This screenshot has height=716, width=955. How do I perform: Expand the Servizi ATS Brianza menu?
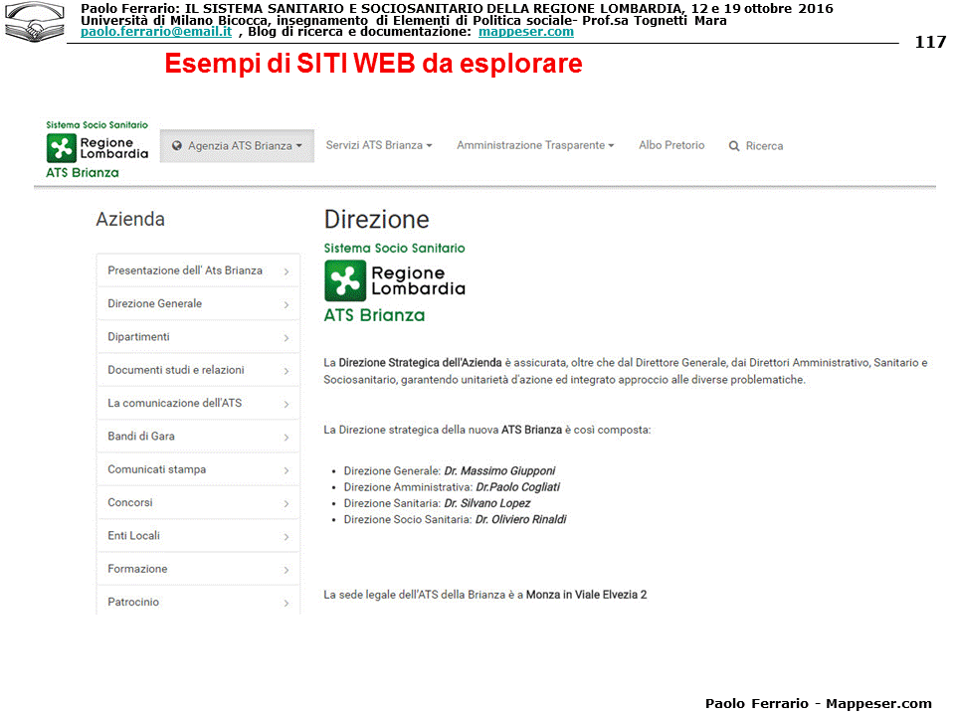tap(378, 145)
